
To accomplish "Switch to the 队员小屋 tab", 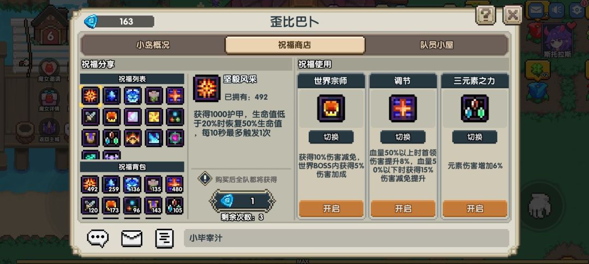I will pos(436,45).
